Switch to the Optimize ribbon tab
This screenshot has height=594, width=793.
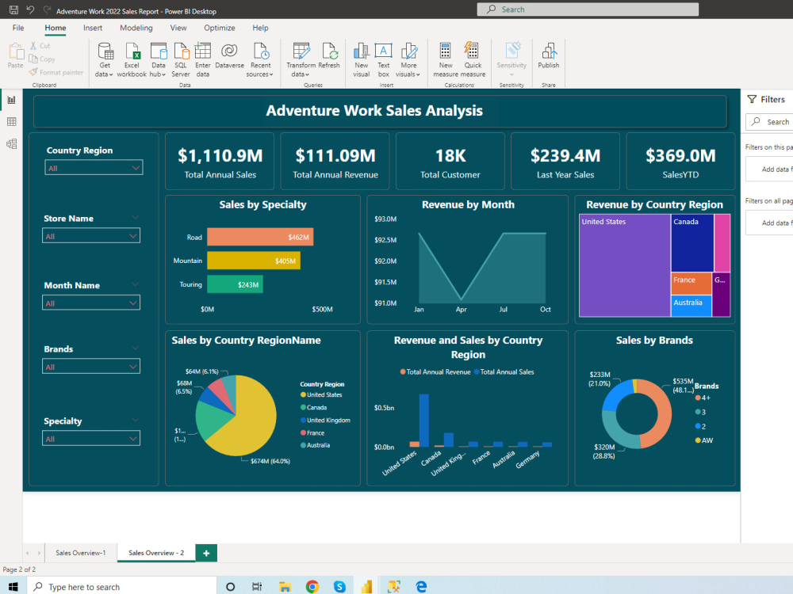click(x=219, y=28)
